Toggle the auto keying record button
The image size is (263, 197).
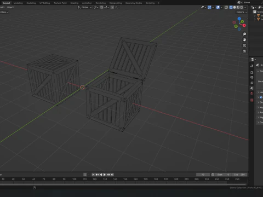(85, 175)
